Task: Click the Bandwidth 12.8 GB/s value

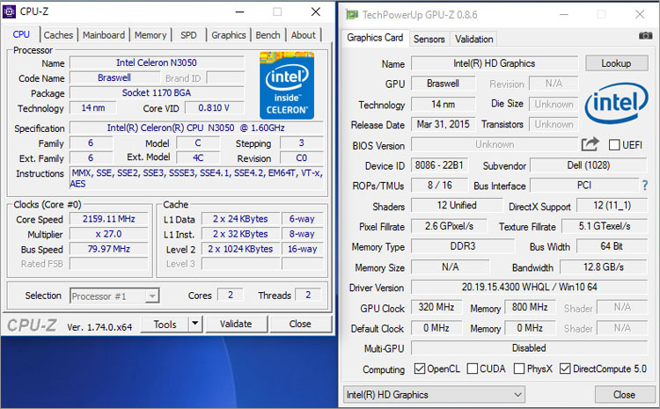Action: [x=603, y=267]
